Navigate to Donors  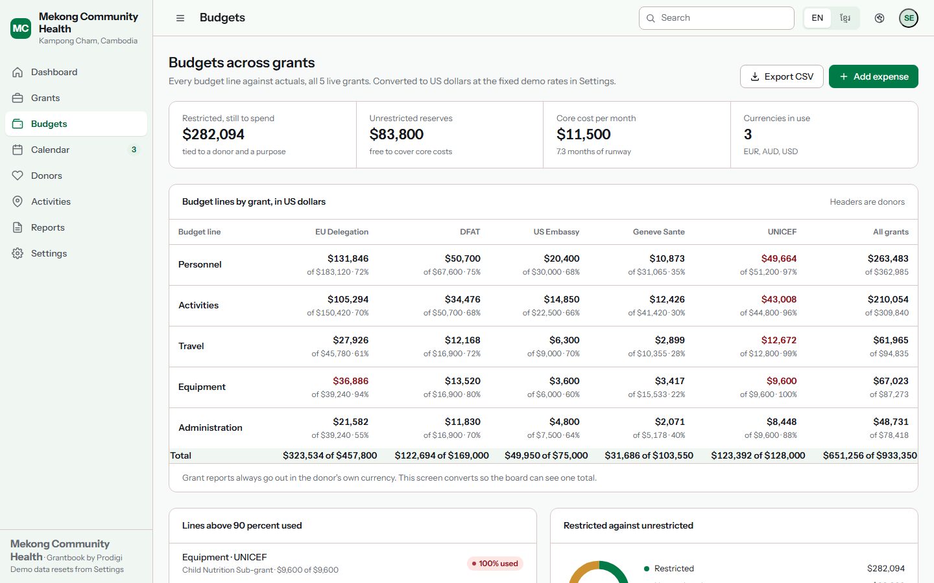(76, 176)
